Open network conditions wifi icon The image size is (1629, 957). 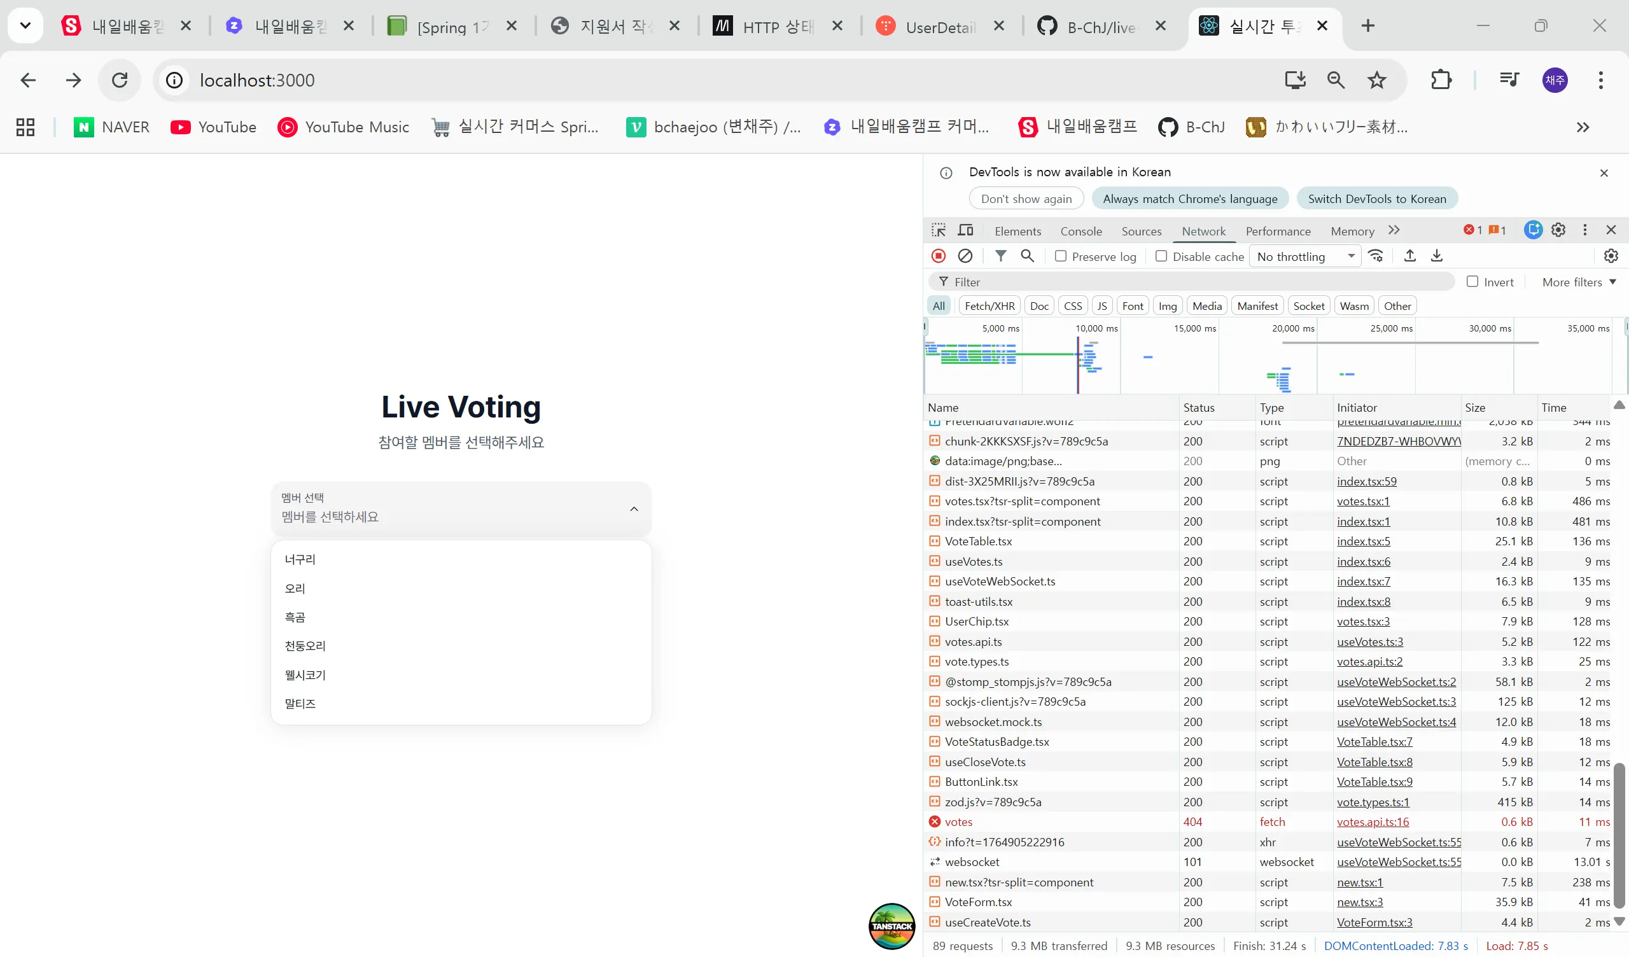[x=1376, y=256]
